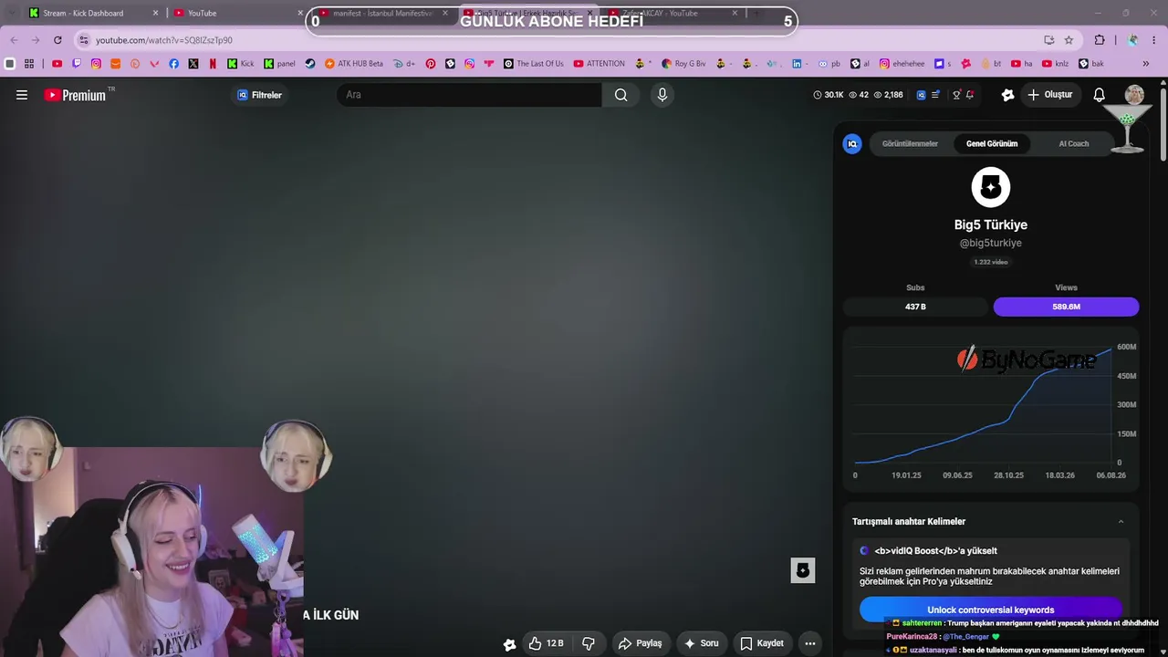Open YouTube notifications bell
The image size is (1168, 657).
(x=1100, y=95)
